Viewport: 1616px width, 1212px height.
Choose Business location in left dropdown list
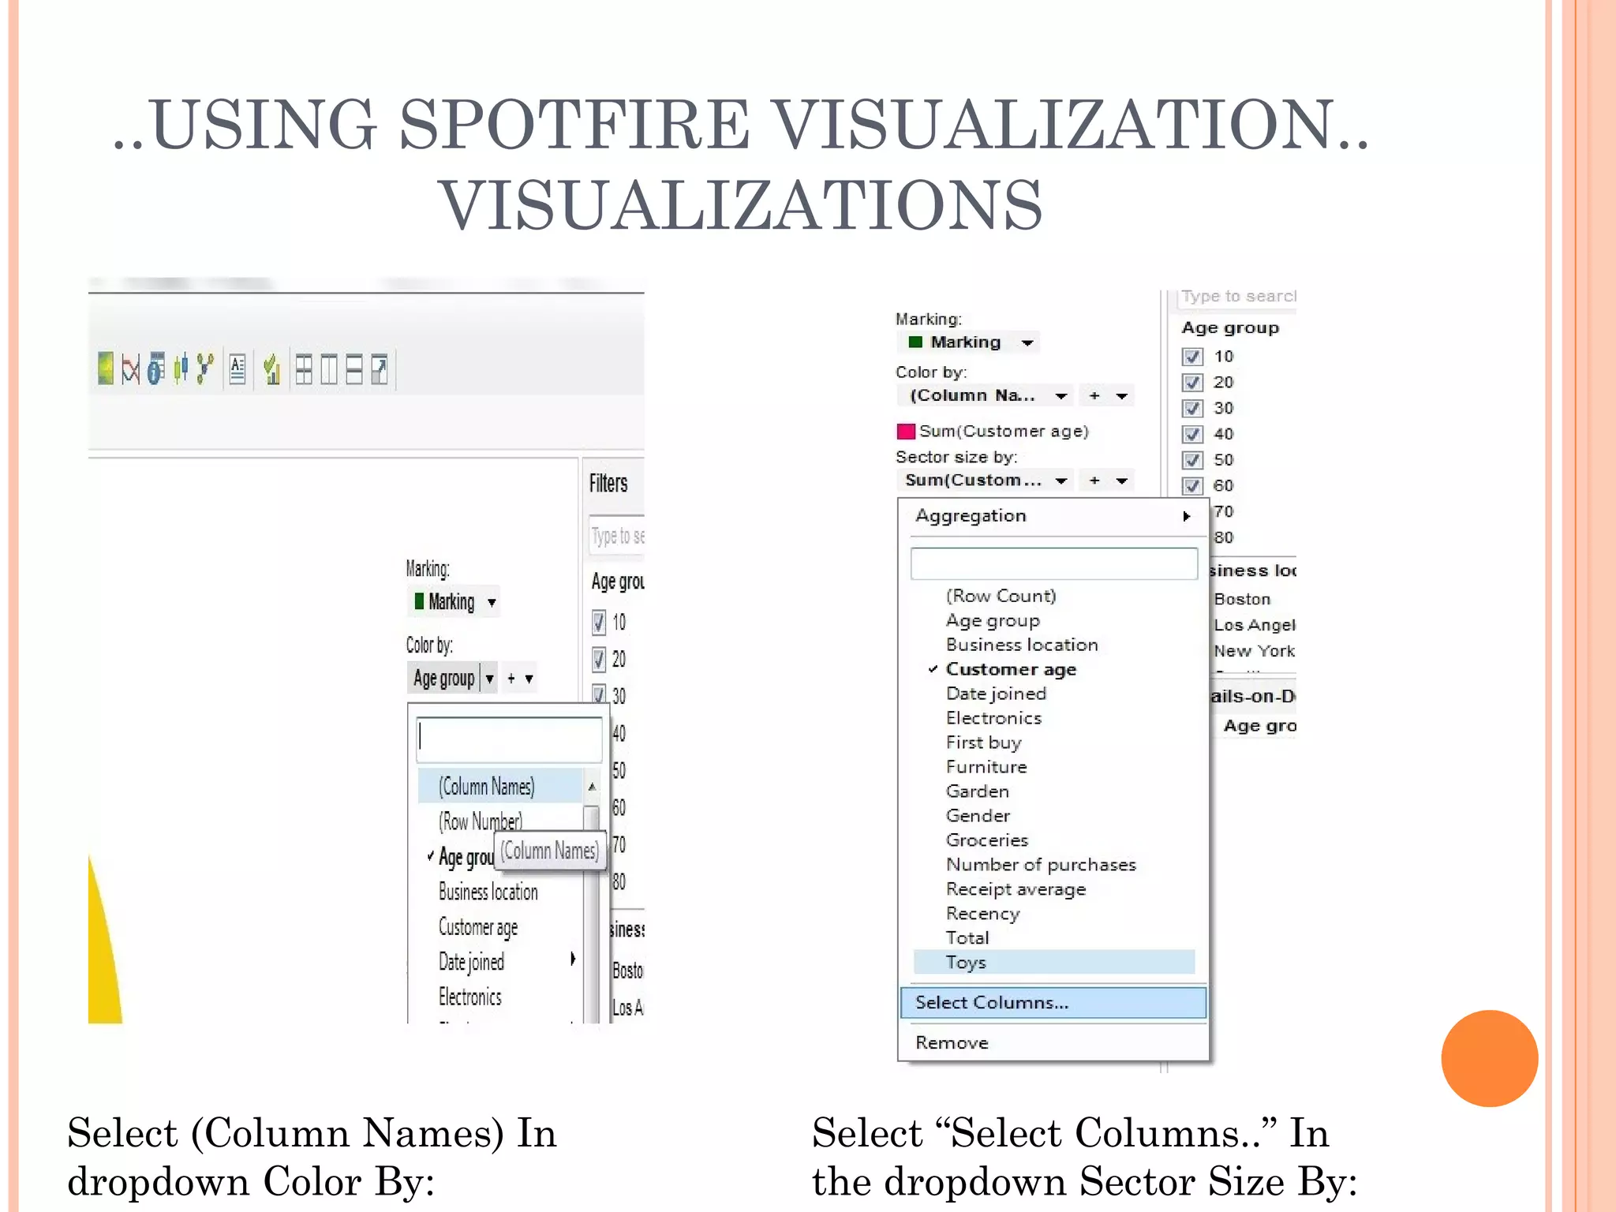click(x=488, y=892)
